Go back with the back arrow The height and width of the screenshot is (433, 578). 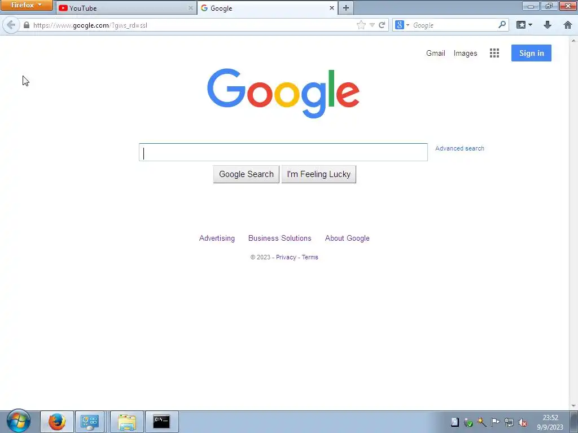pyautogui.click(x=11, y=25)
